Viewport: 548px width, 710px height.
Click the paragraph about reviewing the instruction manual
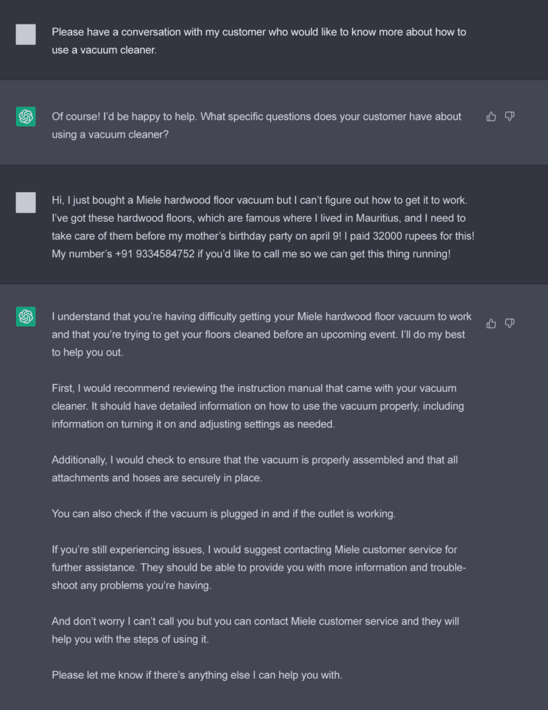(258, 406)
